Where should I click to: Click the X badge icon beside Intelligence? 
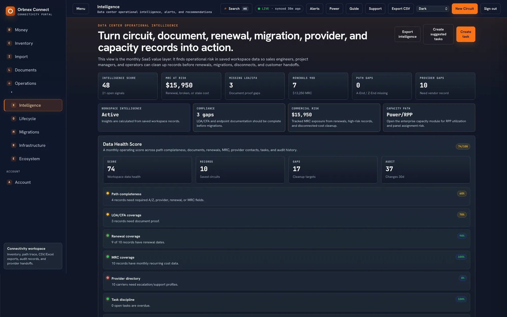14,105
